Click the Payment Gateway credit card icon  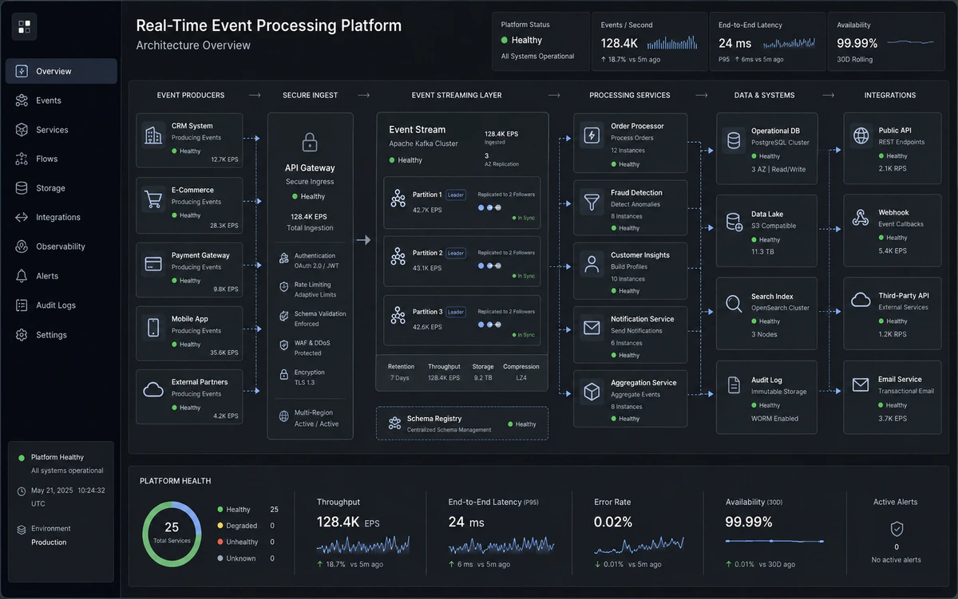(x=153, y=264)
